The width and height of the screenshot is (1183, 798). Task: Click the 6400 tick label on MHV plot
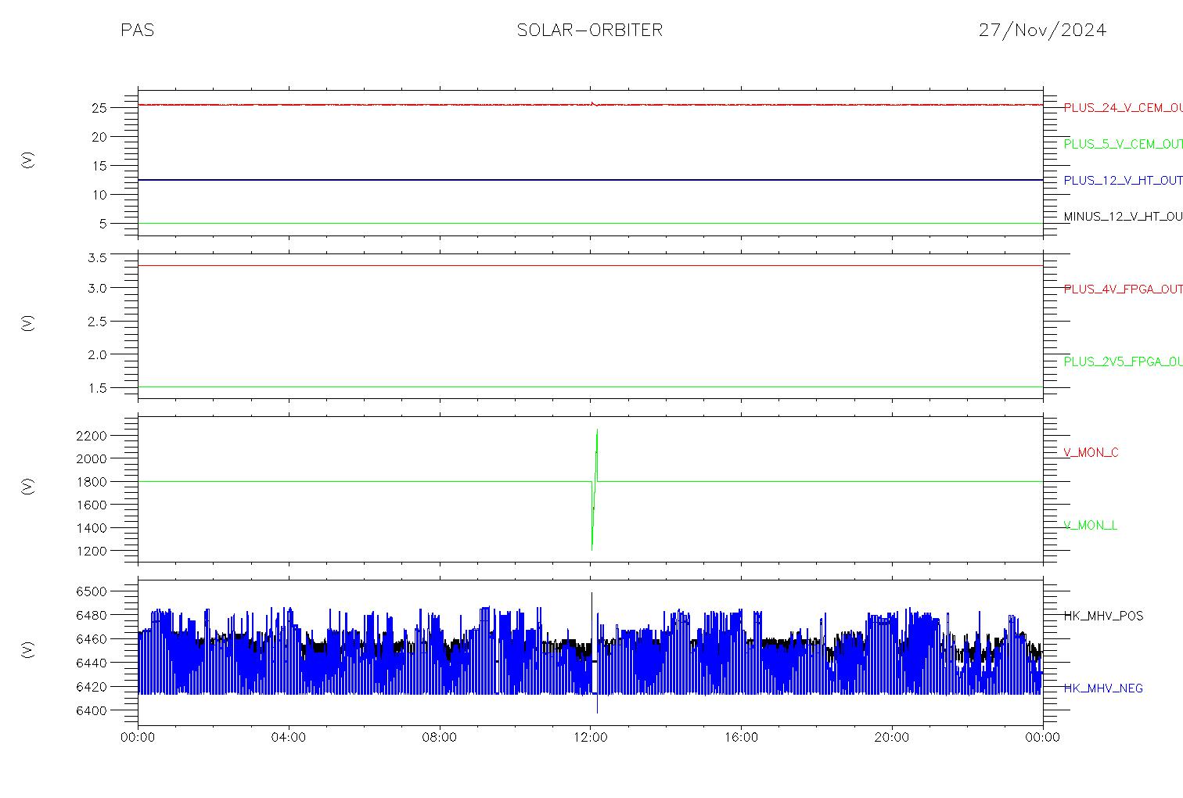[x=91, y=711]
